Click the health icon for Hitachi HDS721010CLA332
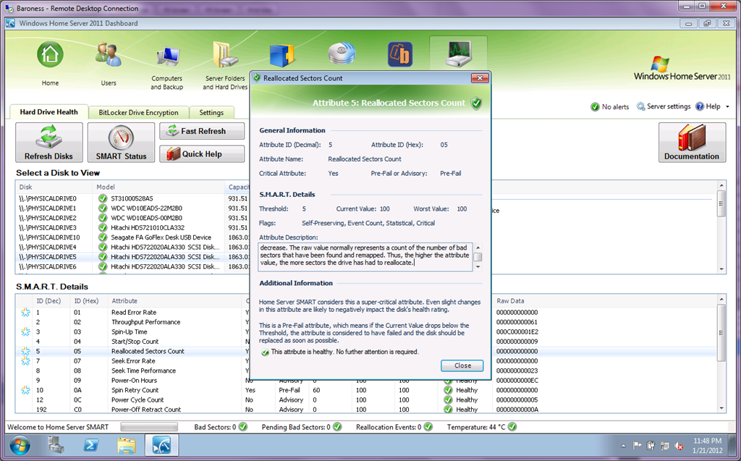Image resolution: width=741 pixels, height=461 pixels. pyautogui.click(x=103, y=227)
